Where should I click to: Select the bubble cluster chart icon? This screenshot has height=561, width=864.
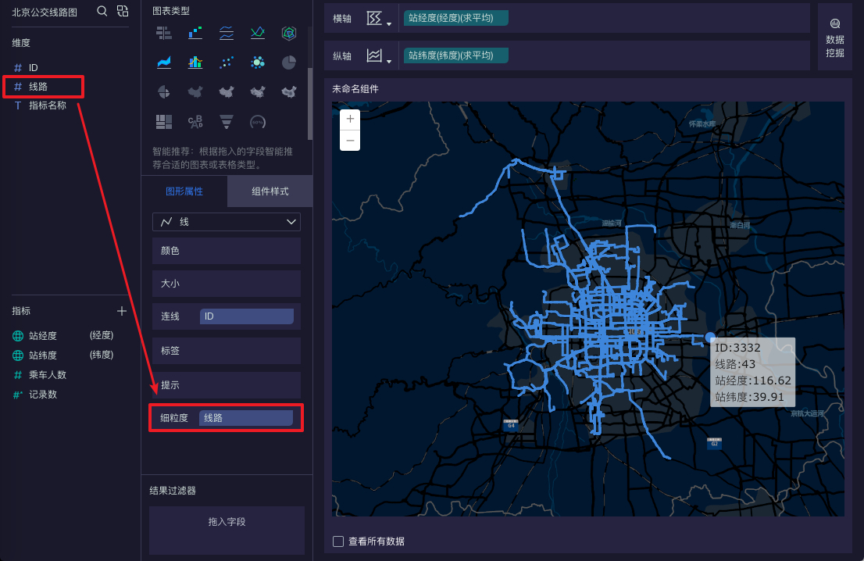(x=257, y=63)
